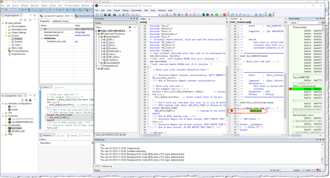Collapse GeneratedCs node in IAR workspace tree
Screen dimensions: 330x178
101,37
